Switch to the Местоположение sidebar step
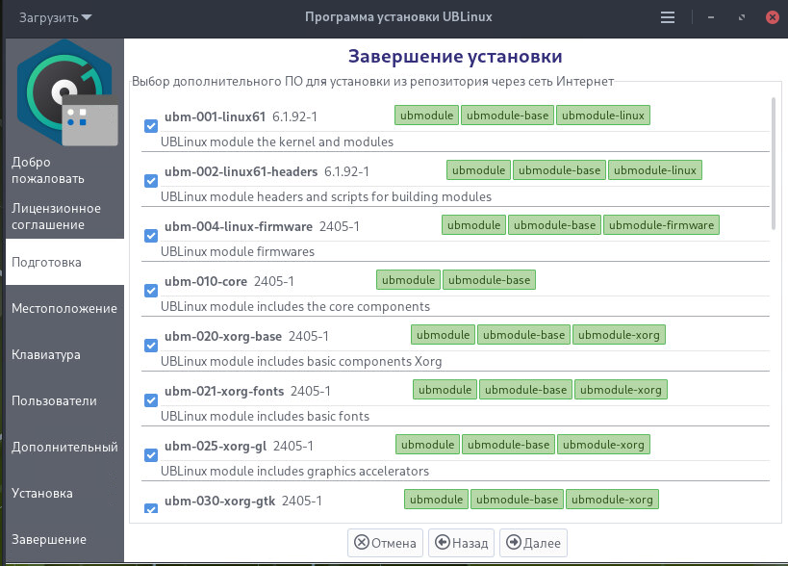This screenshot has width=788, height=566. coord(64,308)
